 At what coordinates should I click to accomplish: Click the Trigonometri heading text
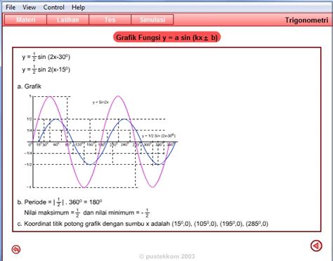pos(306,20)
